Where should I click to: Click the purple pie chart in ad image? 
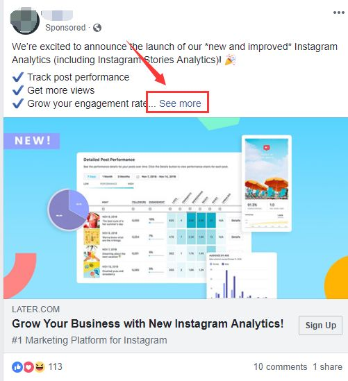point(69,210)
